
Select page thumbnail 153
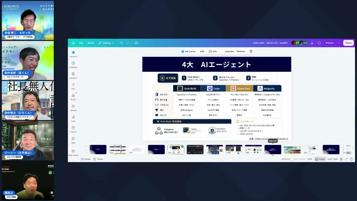[117, 149]
